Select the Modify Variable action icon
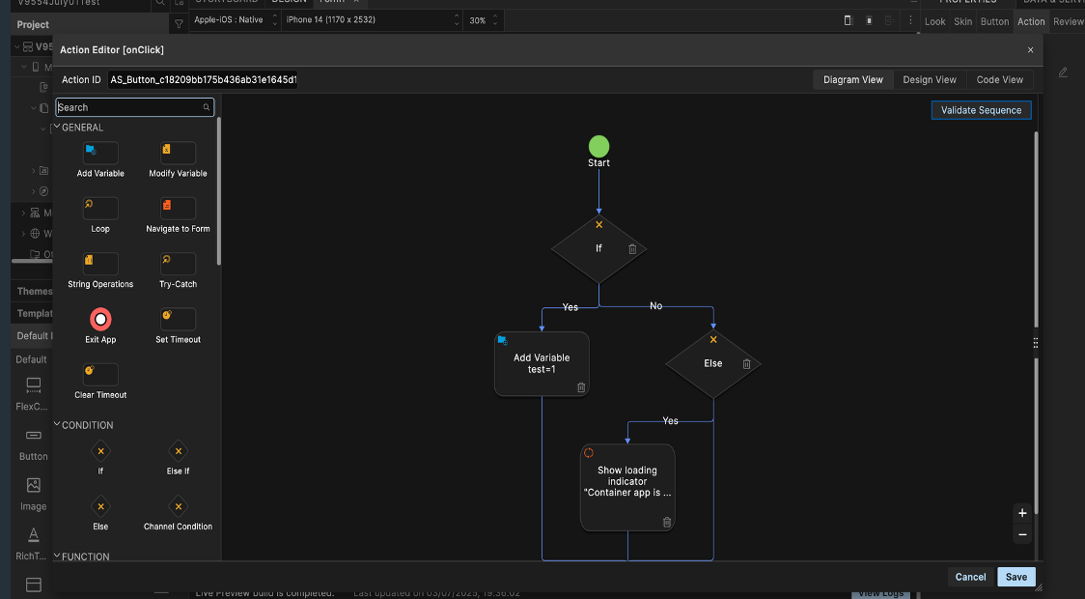The image size is (1085, 599). pyautogui.click(x=178, y=153)
